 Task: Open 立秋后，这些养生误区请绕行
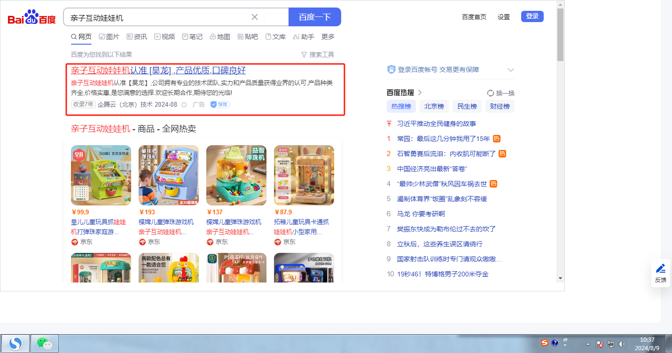pyautogui.click(x=440, y=244)
